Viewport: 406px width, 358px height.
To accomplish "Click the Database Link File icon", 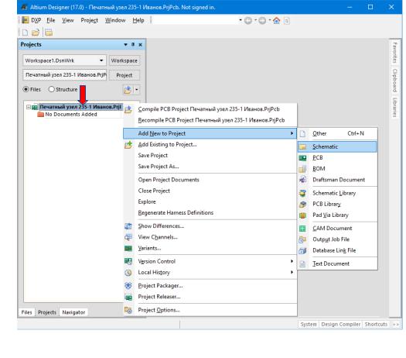I will pos(302,250).
